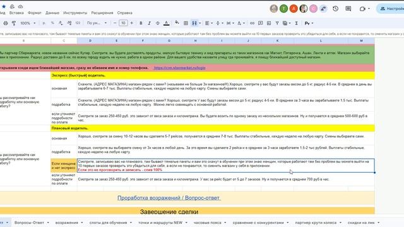The width and height of the screenshot is (404, 227).
Task: Open скидки на лмк sheet tab
Action: coord(364,223)
